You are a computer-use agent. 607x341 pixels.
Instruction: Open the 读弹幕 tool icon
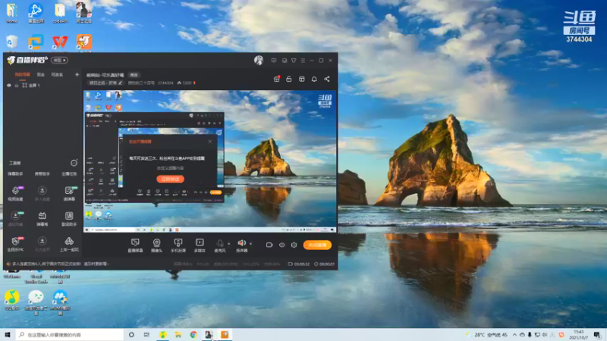[69, 193]
